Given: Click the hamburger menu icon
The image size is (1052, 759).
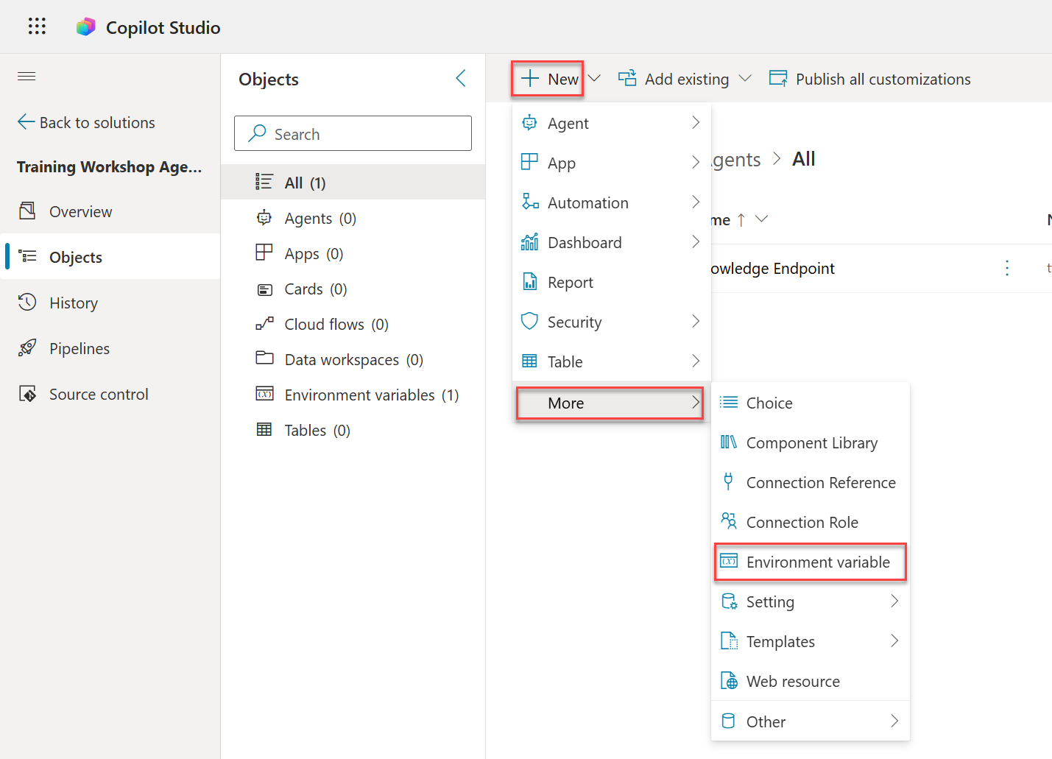Looking at the screenshot, I should coord(26,76).
